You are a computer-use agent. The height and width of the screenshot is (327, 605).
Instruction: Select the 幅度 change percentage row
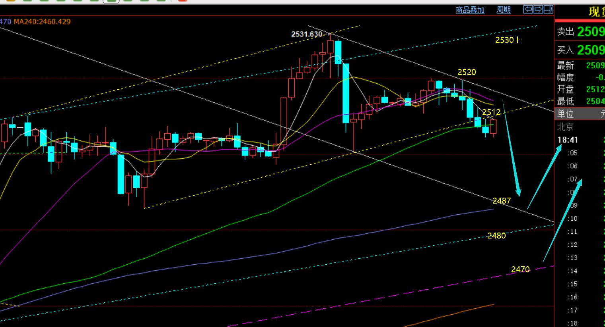pyautogui.click(x=580, y=77)
